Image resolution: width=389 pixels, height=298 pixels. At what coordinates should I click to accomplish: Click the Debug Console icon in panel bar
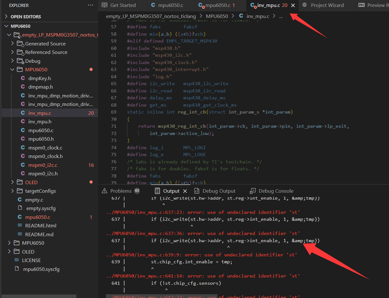[x=252, y=190]
